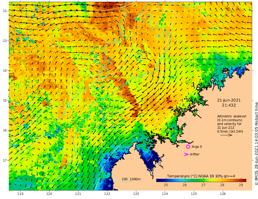The height and width of the screenshot is (199, 258).
Task: Click the magenta drifter arrowhead symbol
Action: point(186,154)
